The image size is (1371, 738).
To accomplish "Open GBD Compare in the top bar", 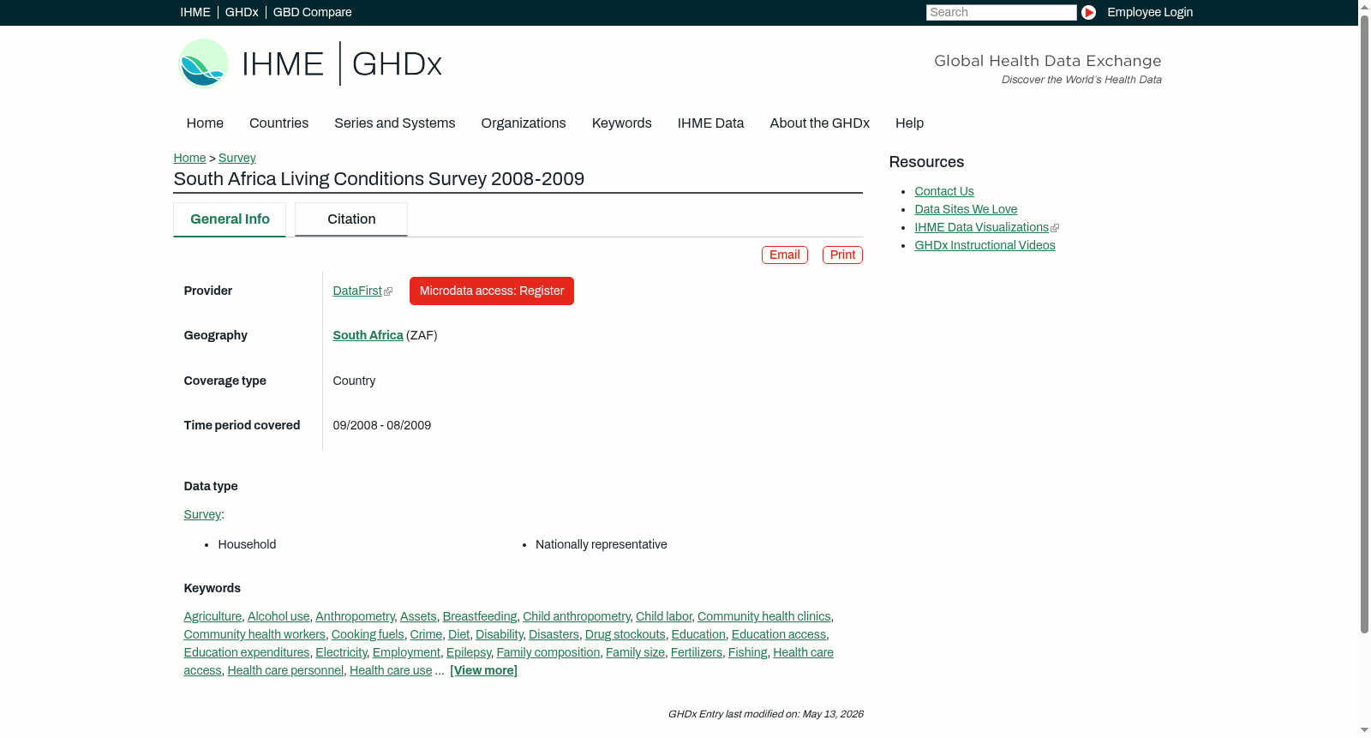I will (x=312, y=12).
